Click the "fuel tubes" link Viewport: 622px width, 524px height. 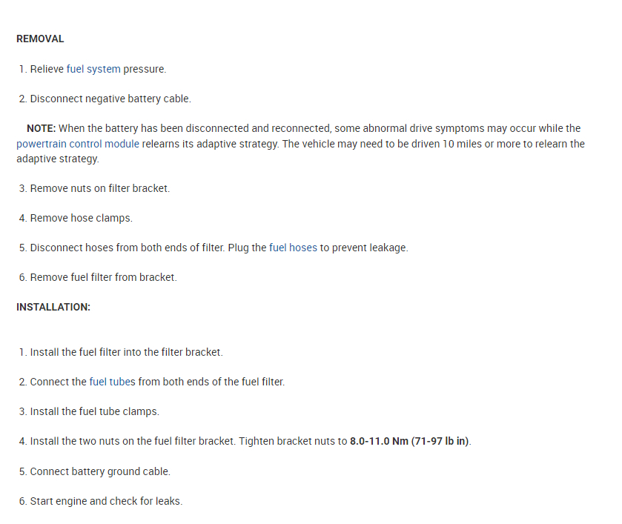(113, 382)
